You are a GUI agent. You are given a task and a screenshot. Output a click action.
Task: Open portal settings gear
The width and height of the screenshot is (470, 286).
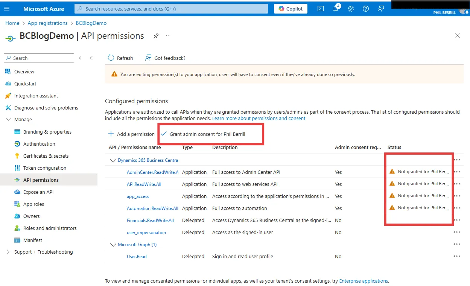point(351,9)
